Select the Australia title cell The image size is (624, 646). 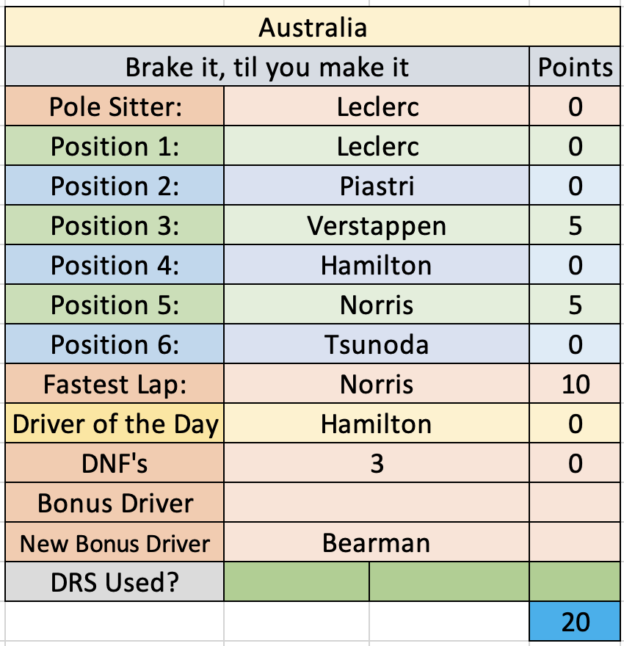(313, 26)
